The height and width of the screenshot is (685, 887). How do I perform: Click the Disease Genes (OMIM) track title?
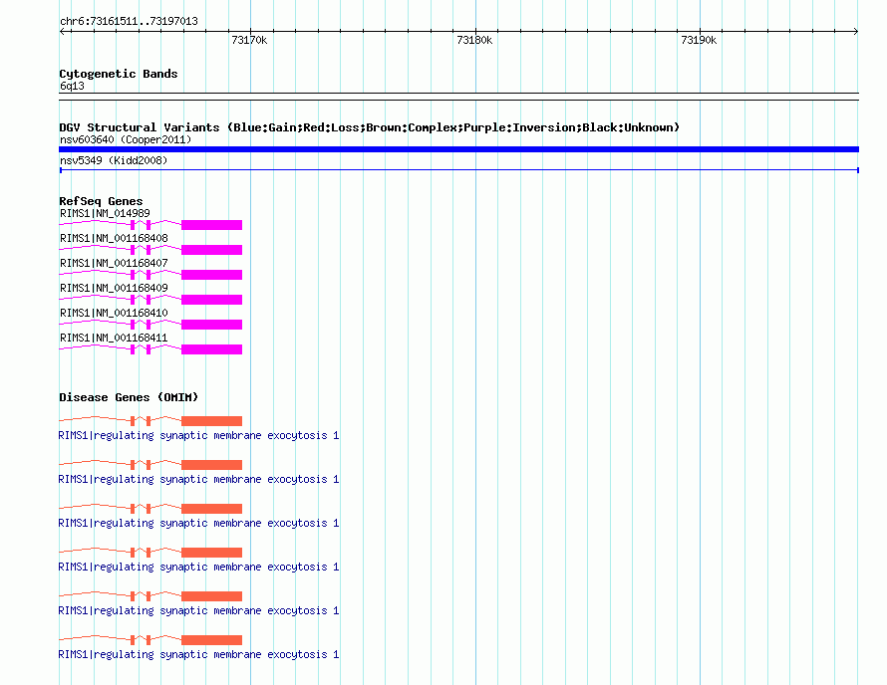tap(129, 397)
